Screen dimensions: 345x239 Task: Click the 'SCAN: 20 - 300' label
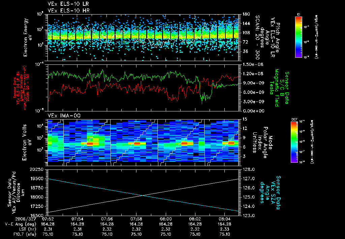257,37
